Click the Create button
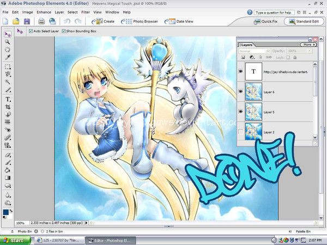Viewport: 327px width, 245px height. [x=103, y=21]
